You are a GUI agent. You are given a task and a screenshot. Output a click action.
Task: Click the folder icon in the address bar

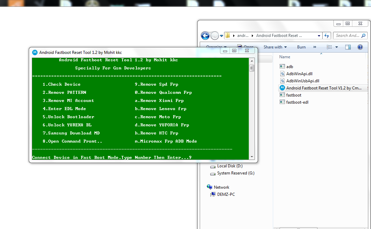click(227, 36)
